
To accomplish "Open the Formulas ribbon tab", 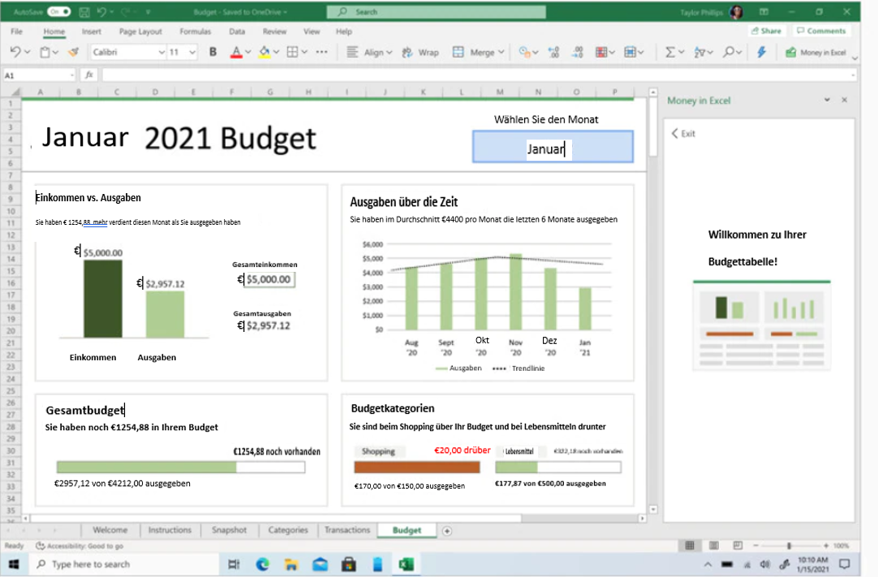I will pos(195,32).
